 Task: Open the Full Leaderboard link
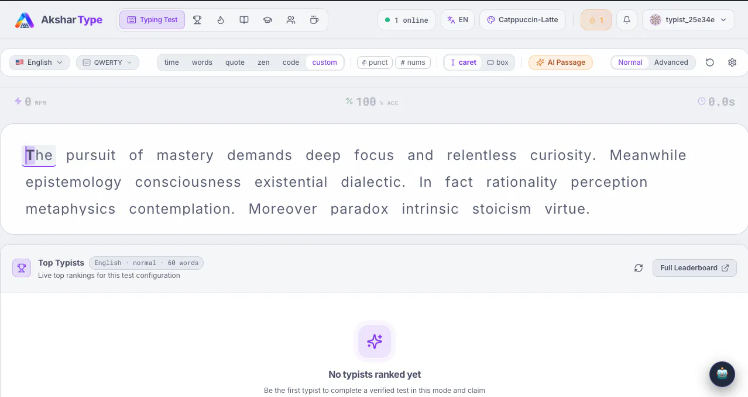click(694, 268)
